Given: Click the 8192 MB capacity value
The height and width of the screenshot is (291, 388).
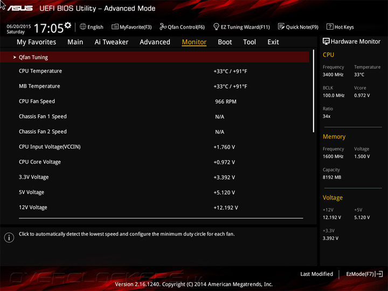Looking at the screenshot, I should coord(332,177).
